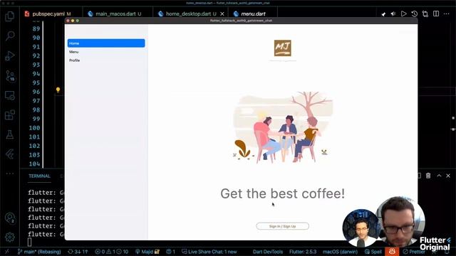Click the 'Get the best coffee!' heading
Viewport: 456px width, 256px height.
[282, 193]
